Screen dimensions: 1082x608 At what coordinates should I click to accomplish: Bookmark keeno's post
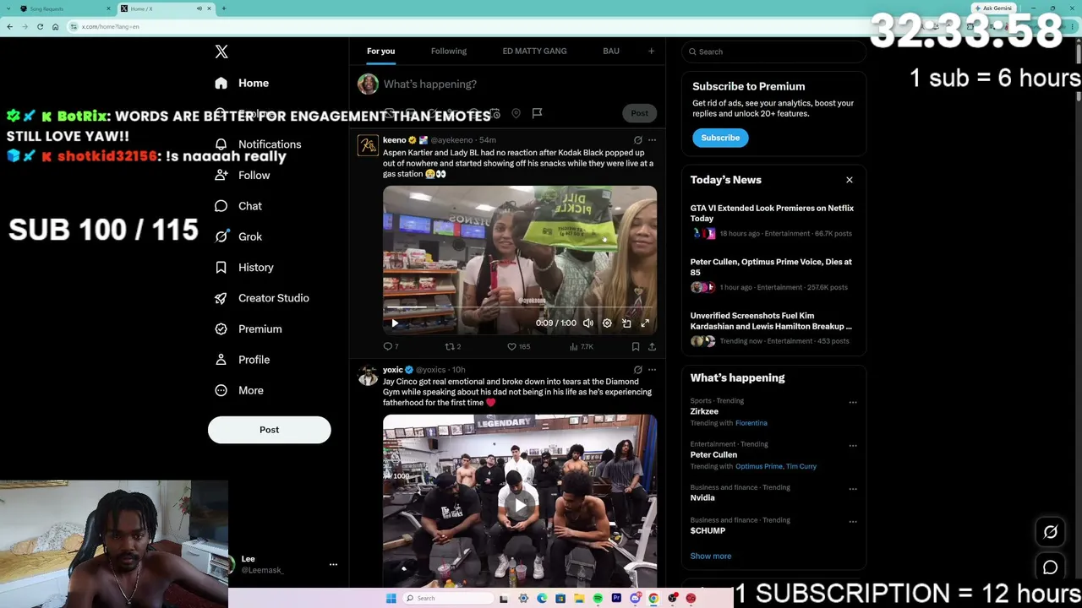click(x=636, y=347)
